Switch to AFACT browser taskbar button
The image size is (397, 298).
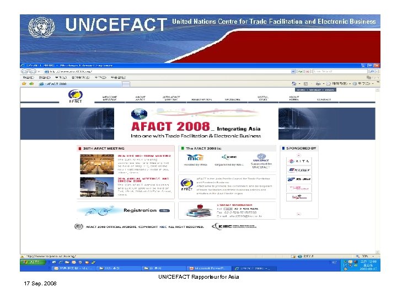tap(255, 268)
